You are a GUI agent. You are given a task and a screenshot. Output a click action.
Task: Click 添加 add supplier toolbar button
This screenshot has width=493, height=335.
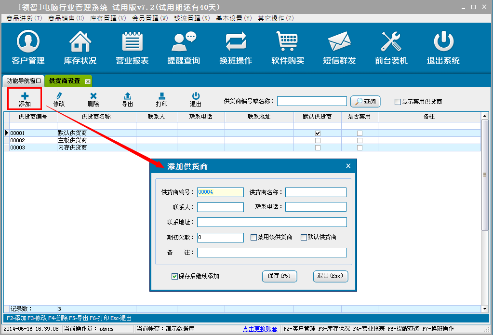tap(25, 99)
